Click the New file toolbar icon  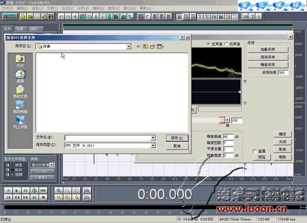pyautogui.click(x=23, y=16)
